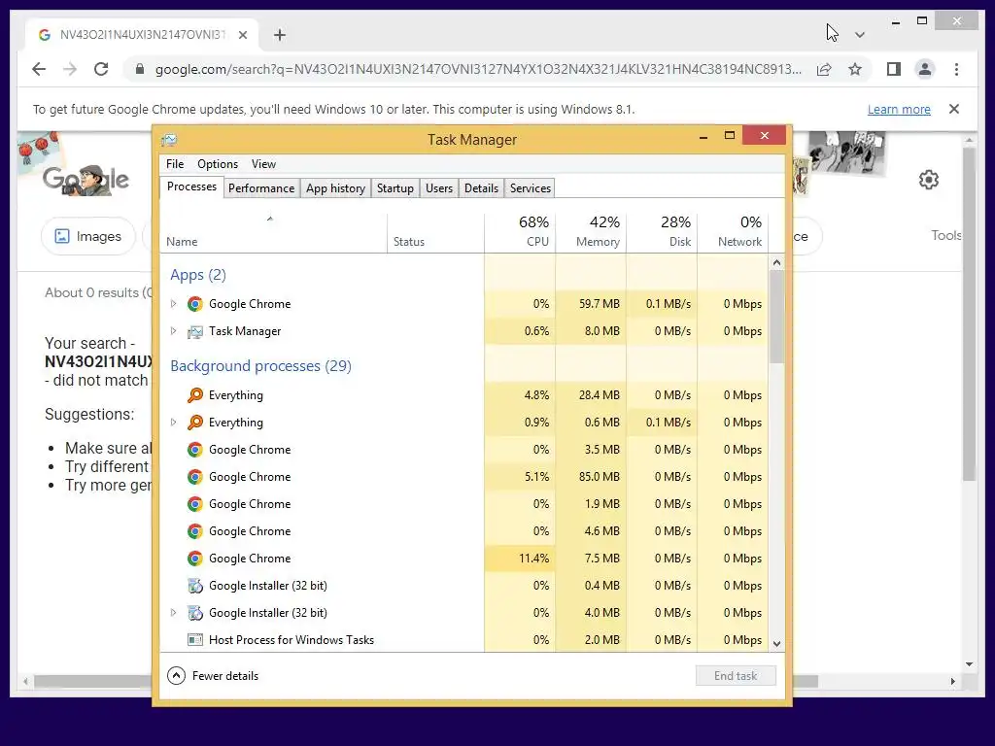Switch to the Performance tab
The image size is (995, 746).
coord(261,188)
